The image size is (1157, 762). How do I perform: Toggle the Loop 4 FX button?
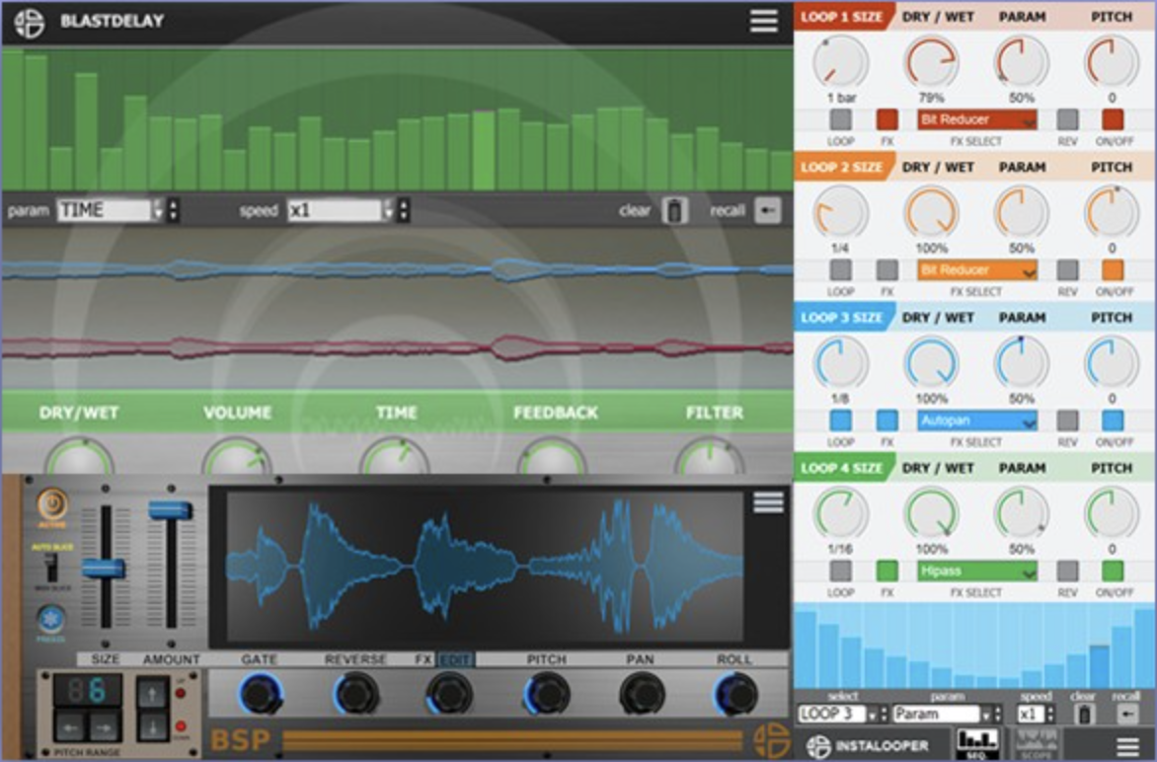887,571
